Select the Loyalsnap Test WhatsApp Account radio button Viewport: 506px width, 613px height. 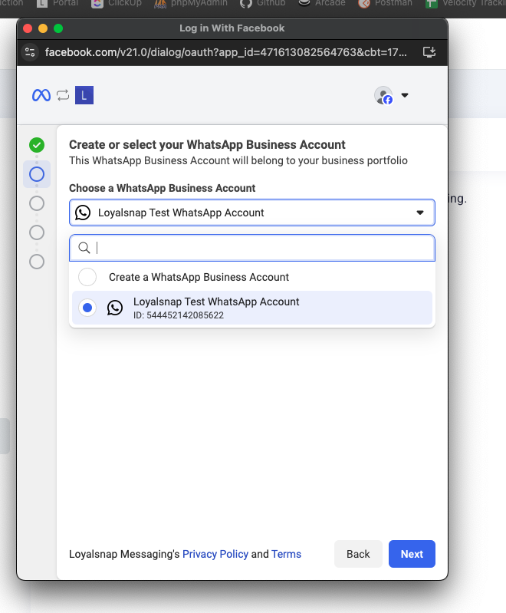pyautogui.click(x=87, y=308)
